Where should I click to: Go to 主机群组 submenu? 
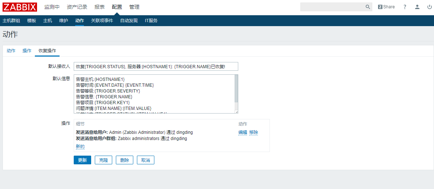point(11,21)
